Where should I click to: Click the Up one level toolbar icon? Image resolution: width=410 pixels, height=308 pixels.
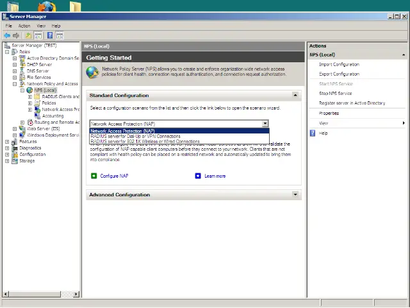click(28, 36)
